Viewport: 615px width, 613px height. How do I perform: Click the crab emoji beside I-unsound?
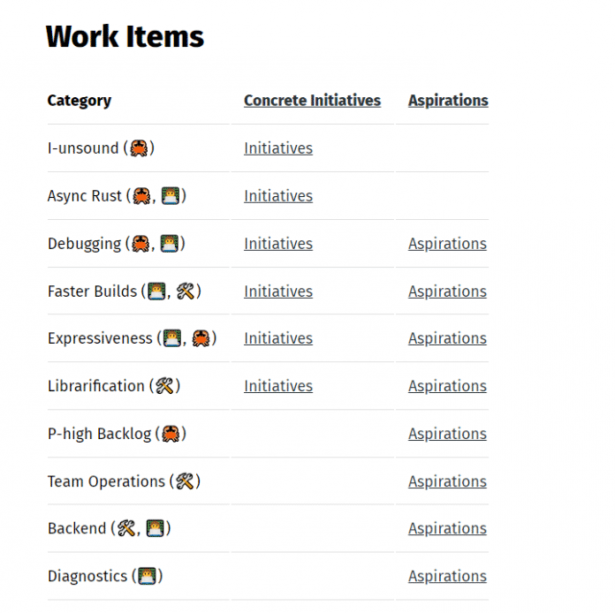[x=139, y=148]
